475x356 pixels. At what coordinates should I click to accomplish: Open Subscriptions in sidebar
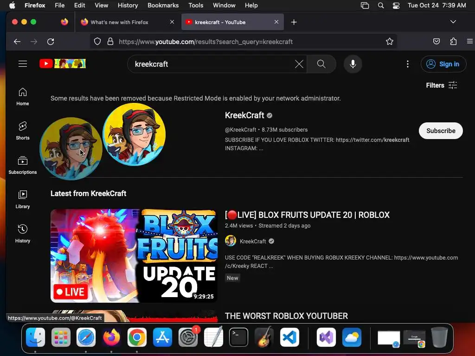[23, 165]
